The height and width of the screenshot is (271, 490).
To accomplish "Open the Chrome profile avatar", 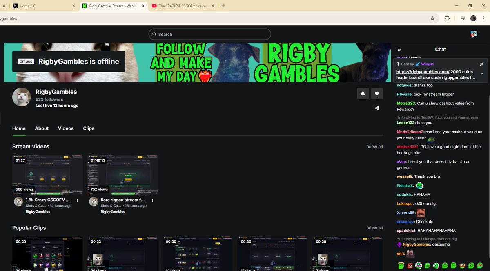I will [x=474, y=18].
